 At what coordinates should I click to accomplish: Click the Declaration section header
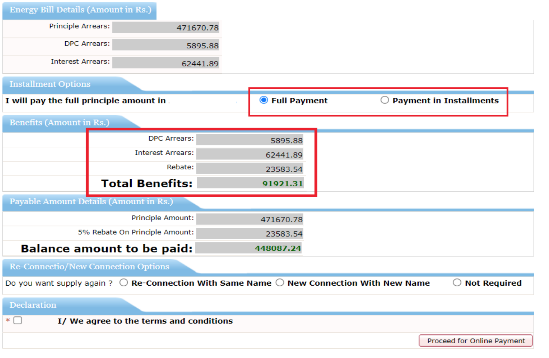pyautogui.click(x=33, y=305)
